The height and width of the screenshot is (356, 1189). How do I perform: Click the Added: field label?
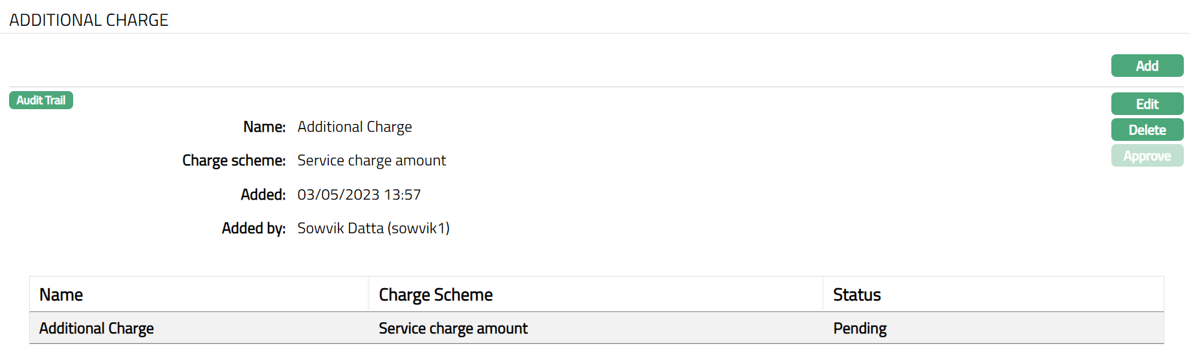point(263,194)
